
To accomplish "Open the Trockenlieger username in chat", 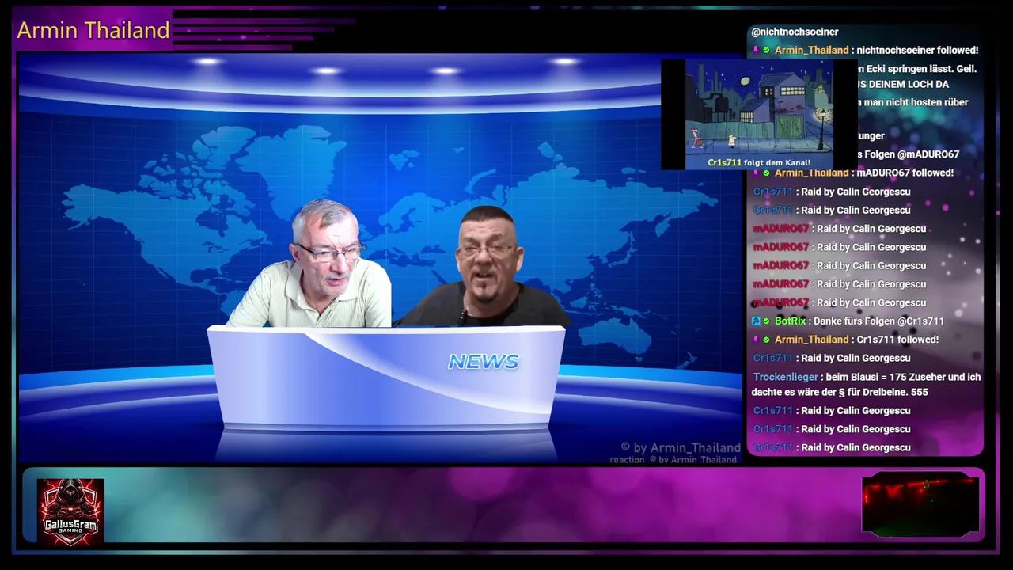I will [786, 377].
